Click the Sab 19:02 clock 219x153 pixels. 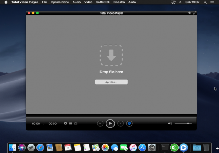click(192, 2)
